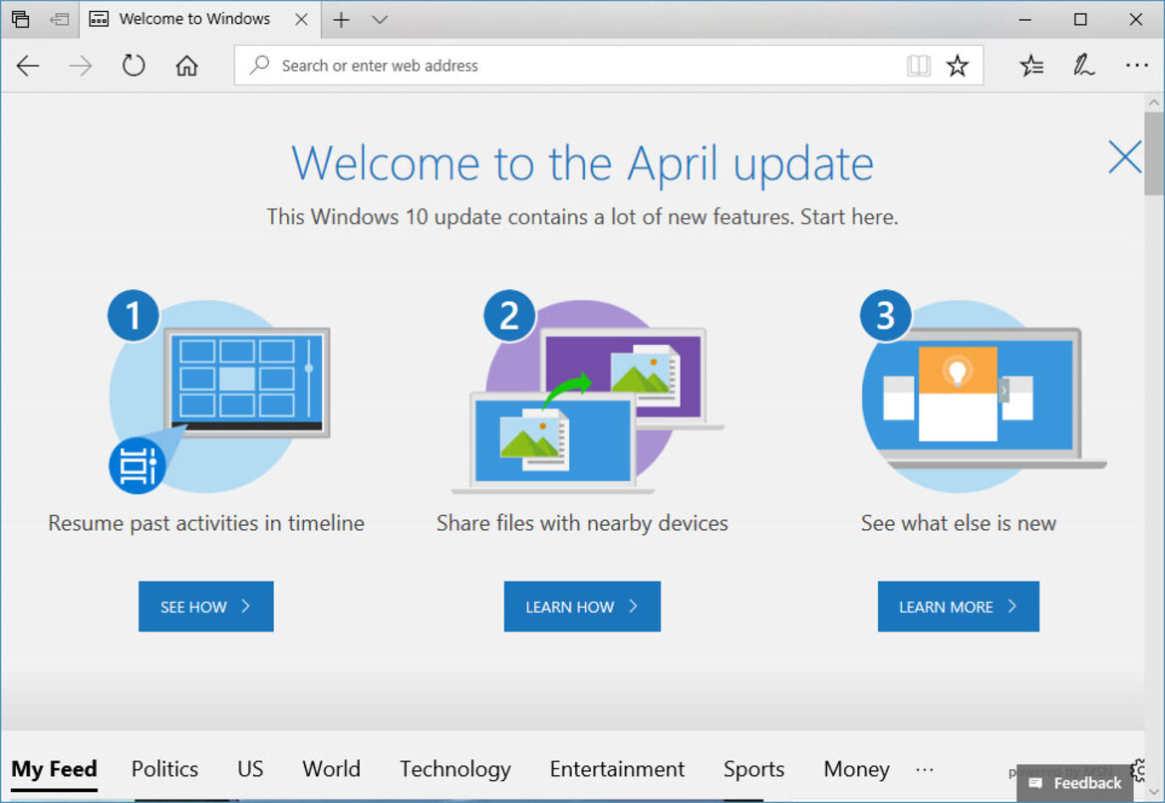This screenshot has height=803, width=1165.
Task: Click the forward navigation arrow
Action: tap(81, 66)
